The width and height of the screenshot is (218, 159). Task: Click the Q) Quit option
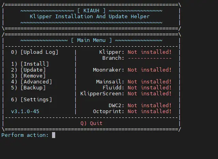[x=91, y=123]
